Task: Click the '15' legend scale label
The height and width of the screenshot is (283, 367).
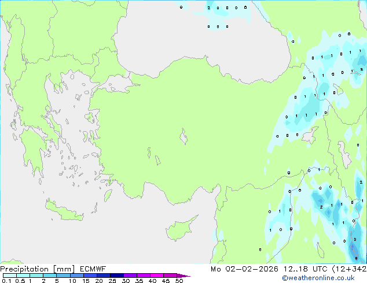Action: coord(86,281)
